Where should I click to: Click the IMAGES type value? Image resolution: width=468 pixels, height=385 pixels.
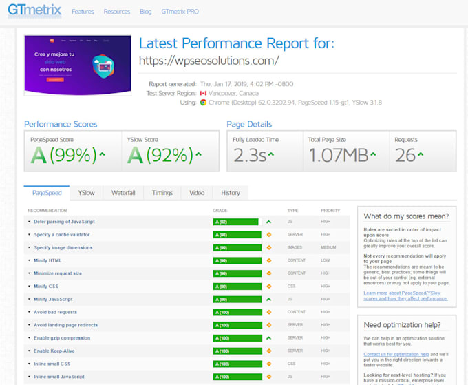click(x=295, y=247)
